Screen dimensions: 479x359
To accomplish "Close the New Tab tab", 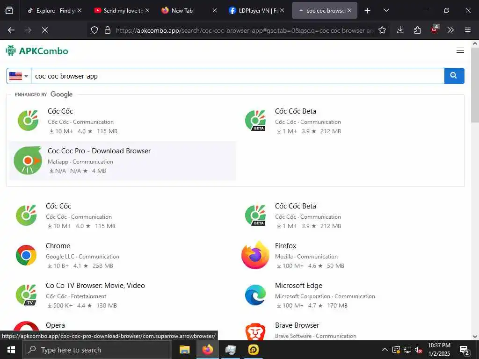I will (214, 10).
